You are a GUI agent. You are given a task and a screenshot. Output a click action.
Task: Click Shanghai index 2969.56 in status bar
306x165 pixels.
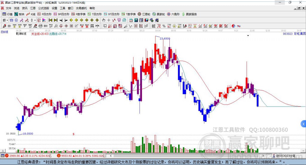[14, 156]
